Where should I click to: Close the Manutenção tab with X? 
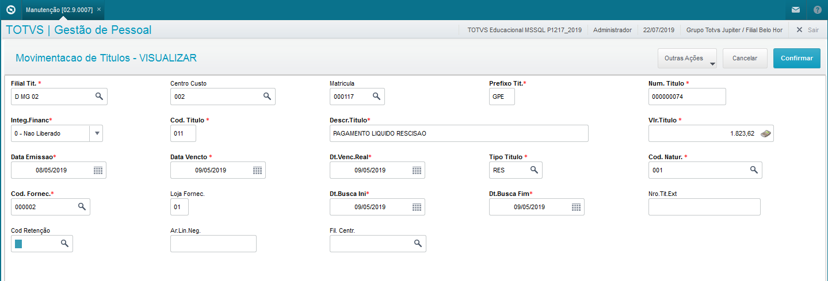coord(98,10)
